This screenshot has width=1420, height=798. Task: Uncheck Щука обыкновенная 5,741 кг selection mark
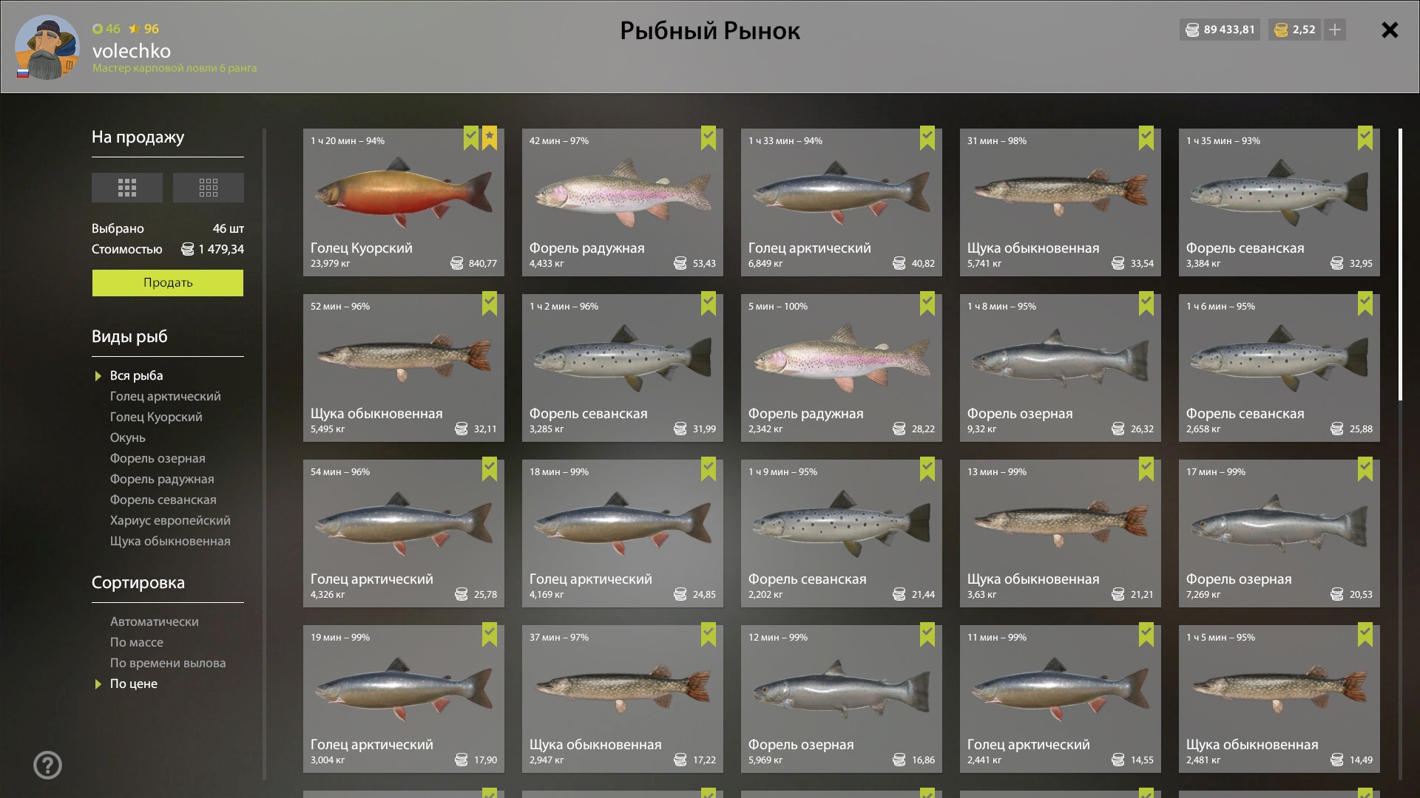tap(1146, 137)
